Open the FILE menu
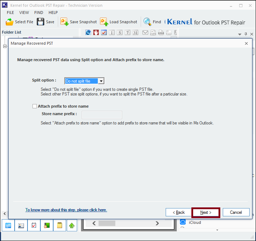The image size is (256, 241). [10, 13]
